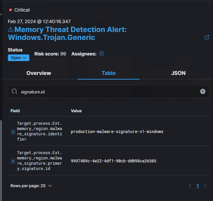Click the next page arrow
The width and height of the screenshot is (213, 201).
click(205, 186)
